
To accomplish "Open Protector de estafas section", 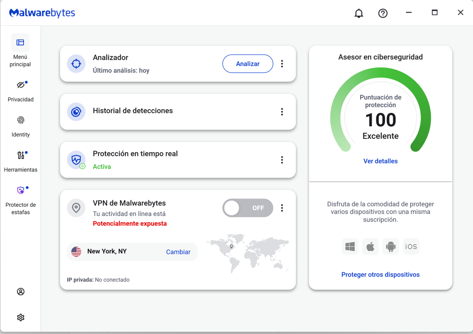I will pyautogui.click(x=20, y=199).
